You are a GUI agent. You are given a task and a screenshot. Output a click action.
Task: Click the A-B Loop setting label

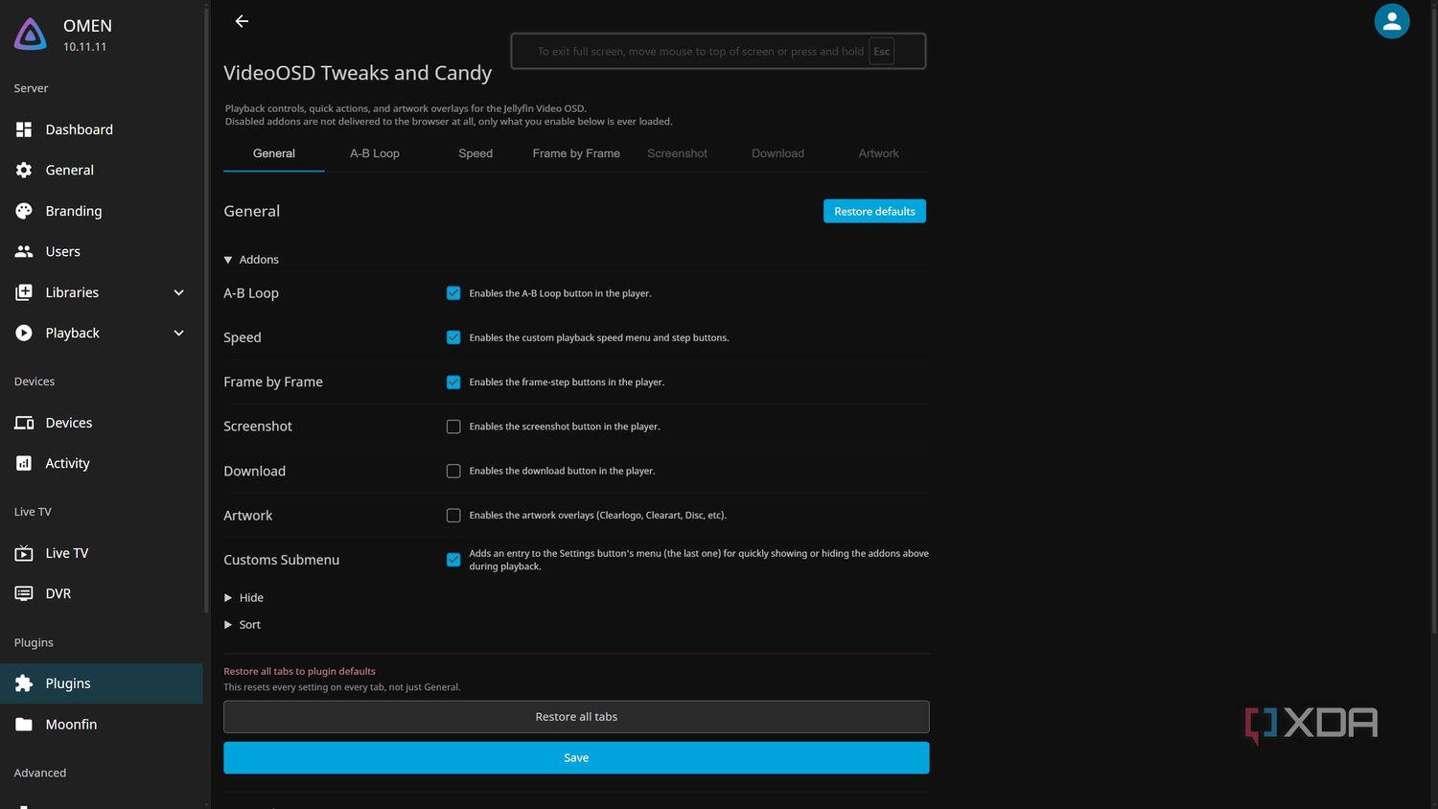[251, 293]
